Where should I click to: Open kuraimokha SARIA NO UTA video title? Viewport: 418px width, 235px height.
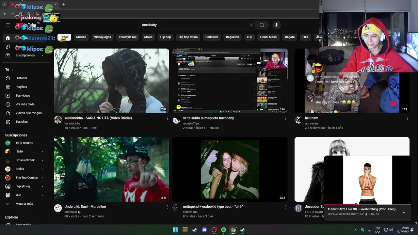(98, 118)
